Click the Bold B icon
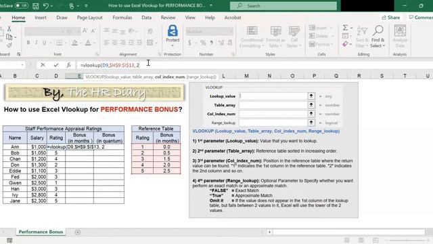The height and width of the screenshot is (244, 433). [28, 43]
